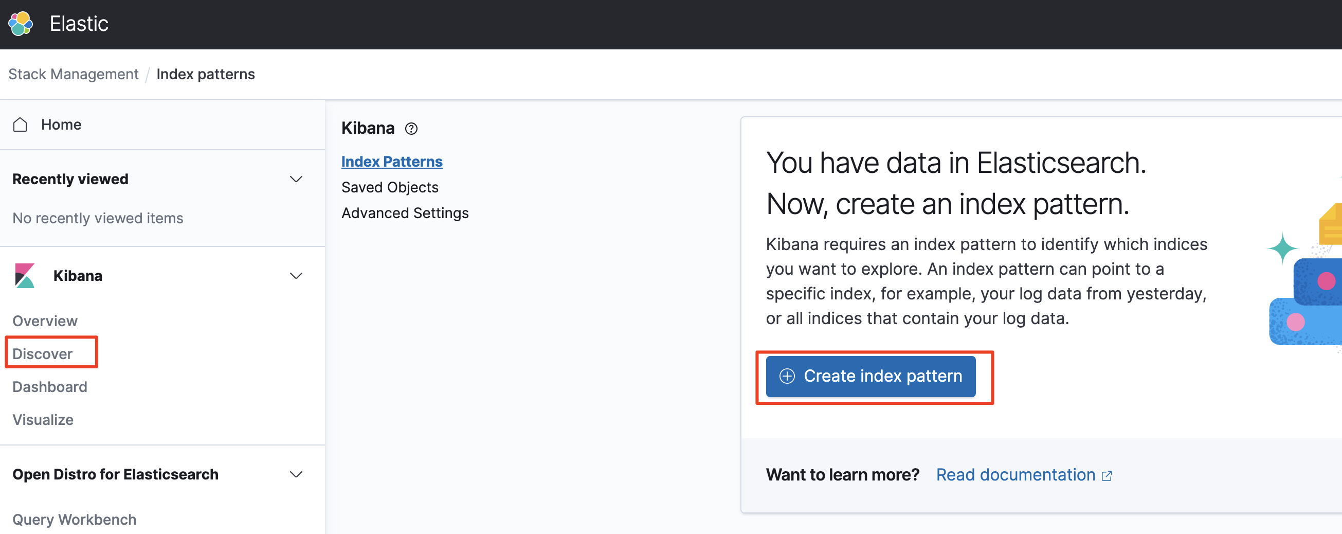Click the Kibana logo in sidebar
The height and width of the screenshot is (534, 1342).
click(x=25, y=275)
